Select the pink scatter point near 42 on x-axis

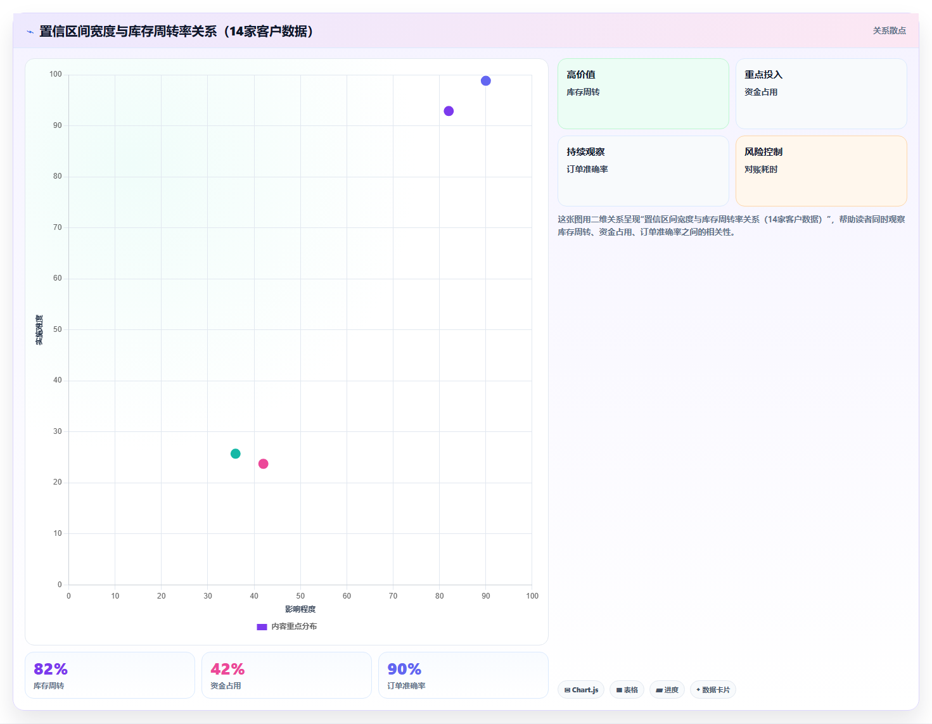(264, 464)
